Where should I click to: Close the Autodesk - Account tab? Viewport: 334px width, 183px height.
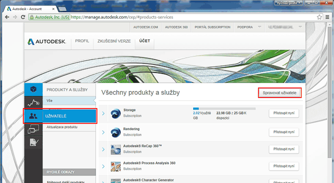(53, 9)
